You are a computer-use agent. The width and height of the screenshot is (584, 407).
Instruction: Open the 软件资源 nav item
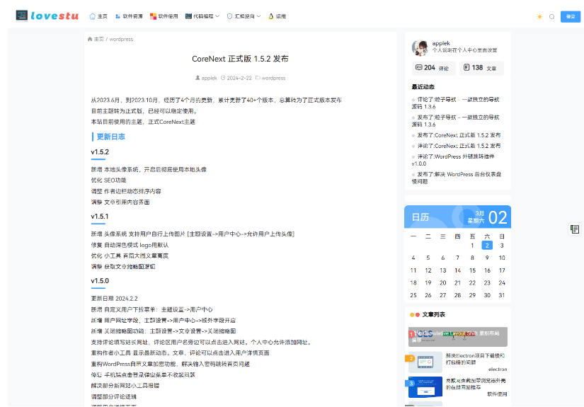click(x=129, y=16)
